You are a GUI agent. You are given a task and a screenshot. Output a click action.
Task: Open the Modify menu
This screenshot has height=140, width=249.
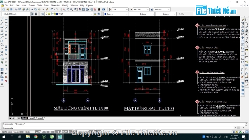point(65,5)
